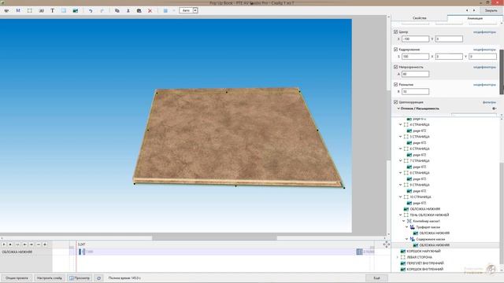Select Содержимое маски tree item
504x283 pixels.
coord(431,239)
